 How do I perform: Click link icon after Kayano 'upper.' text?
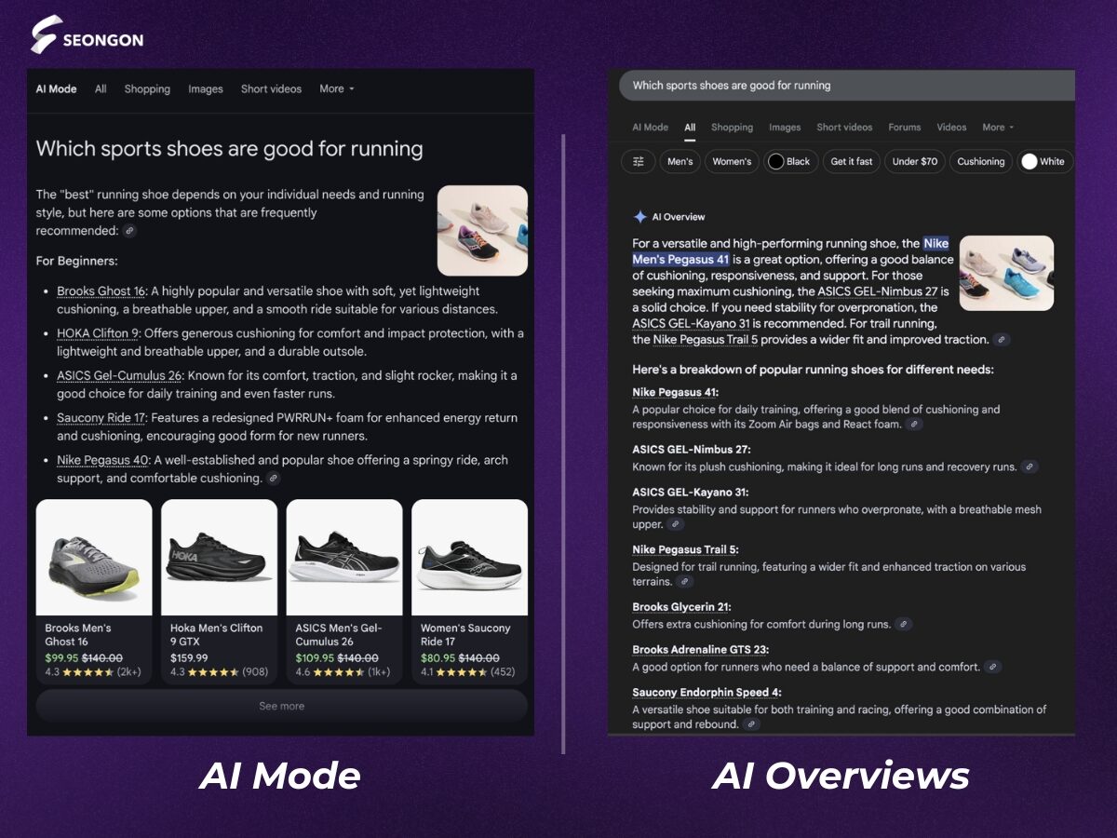click(676, 524)
